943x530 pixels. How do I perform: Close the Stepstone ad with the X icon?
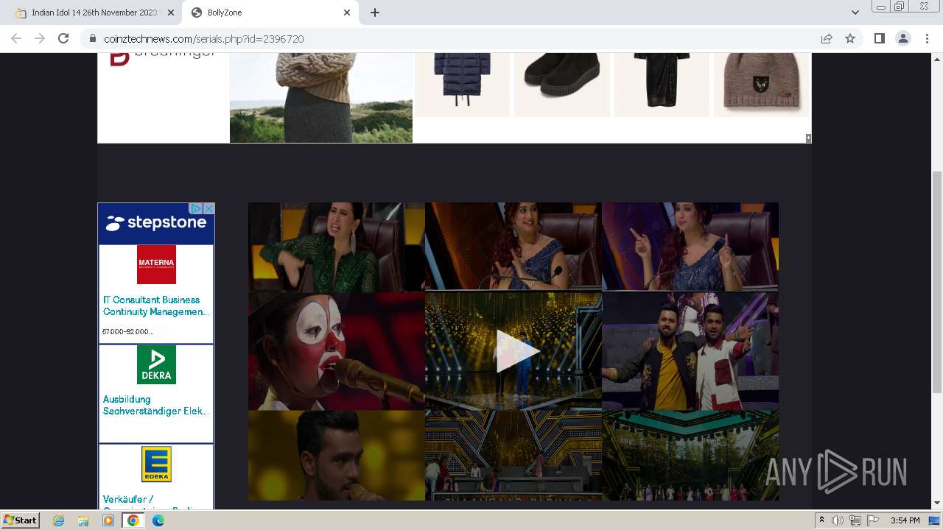coord(208,209)
